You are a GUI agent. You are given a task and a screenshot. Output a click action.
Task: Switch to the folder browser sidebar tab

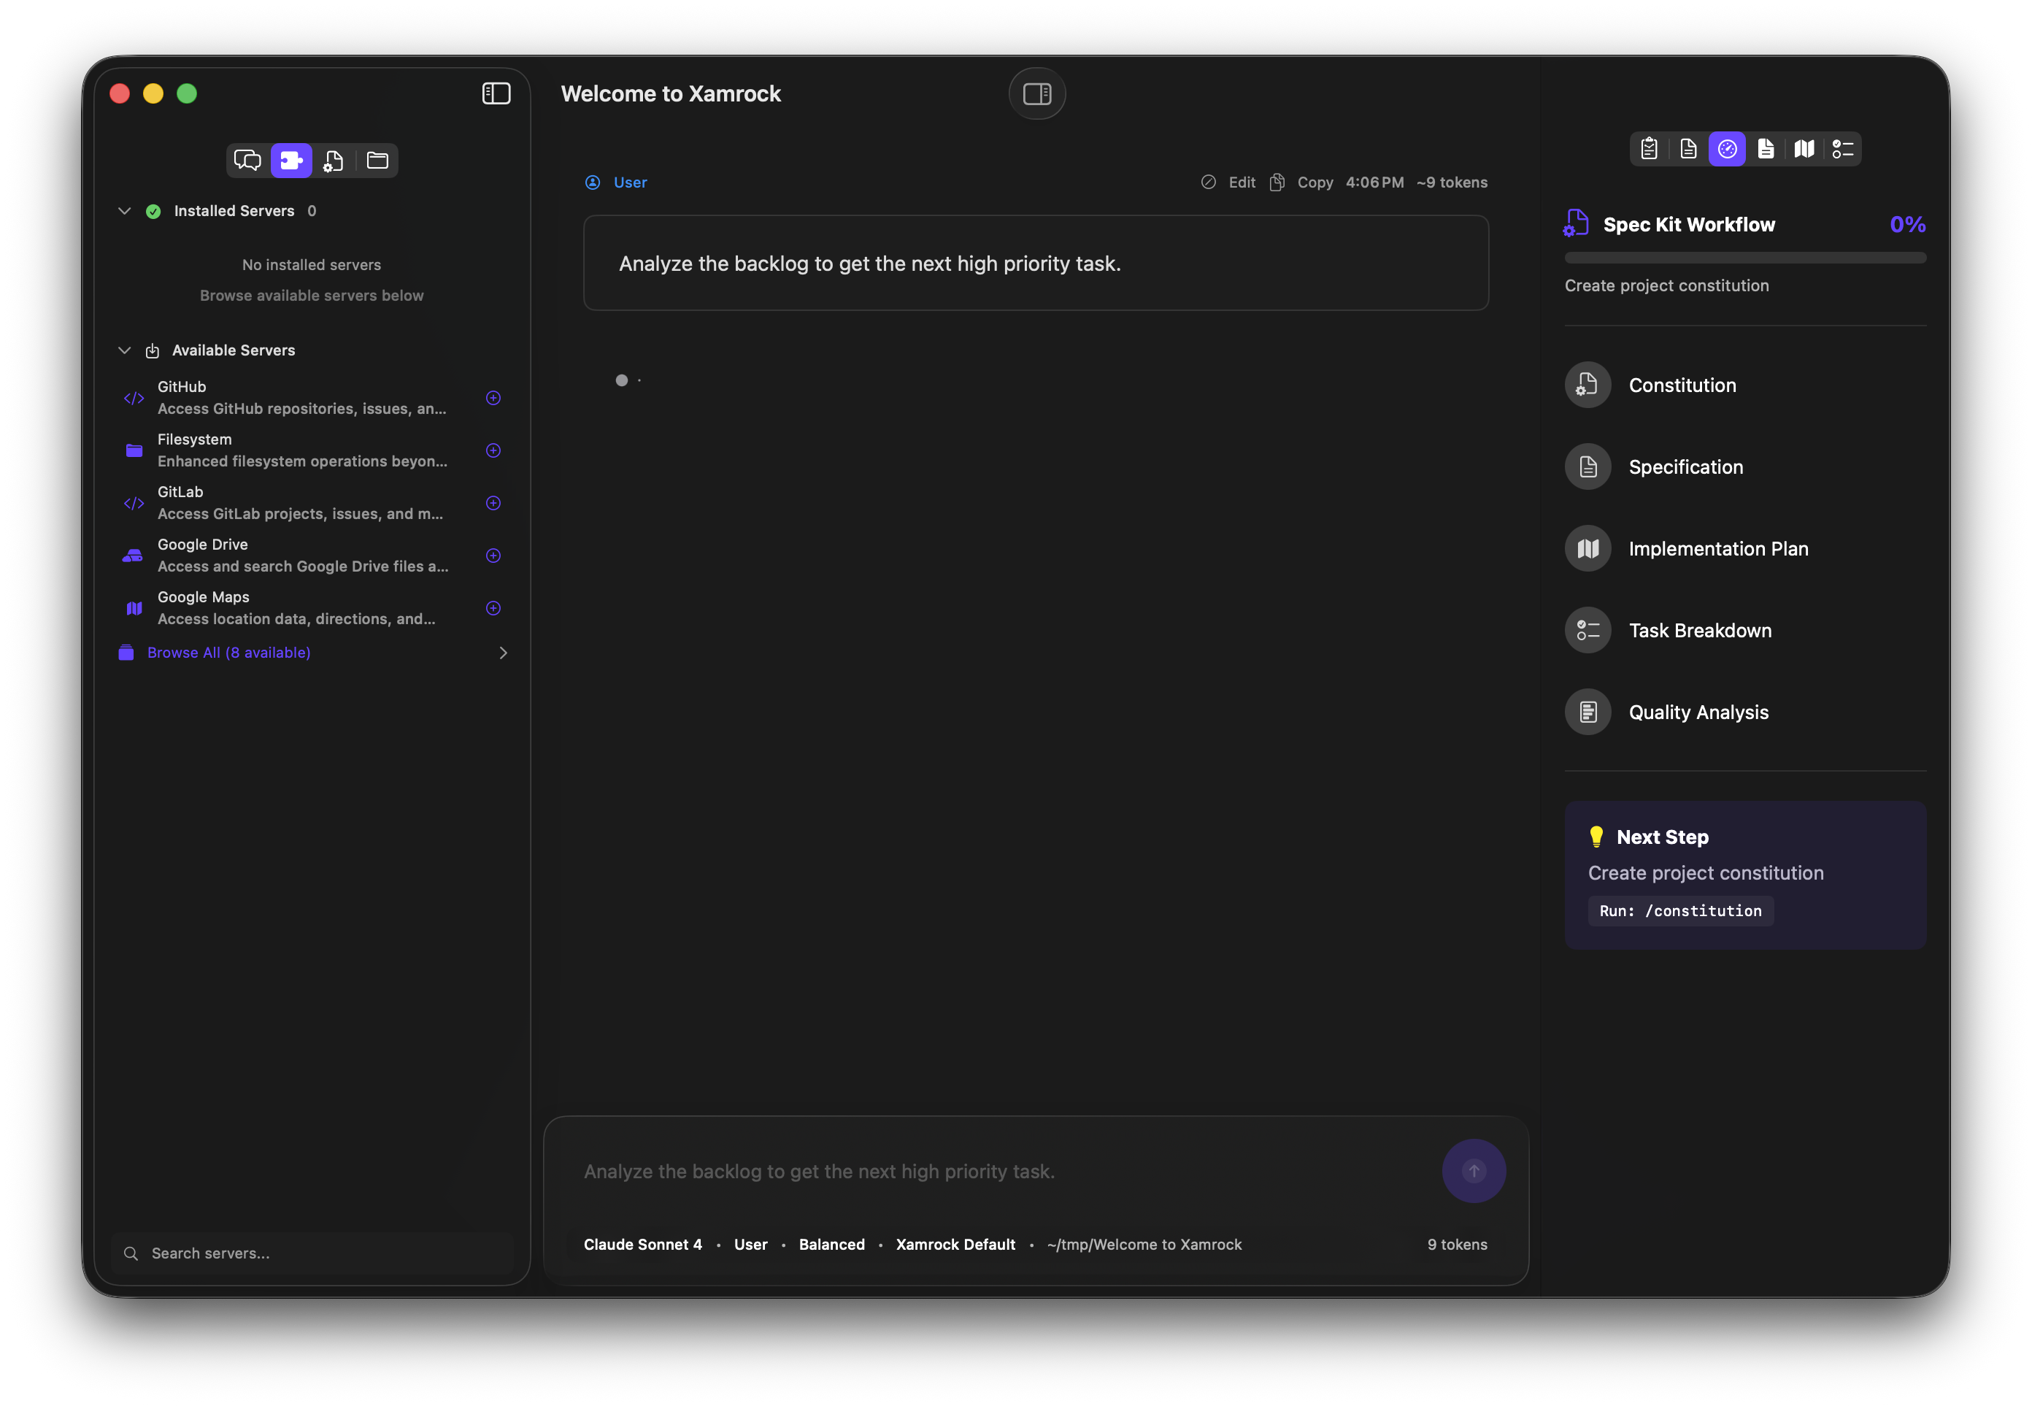(377, 161)
